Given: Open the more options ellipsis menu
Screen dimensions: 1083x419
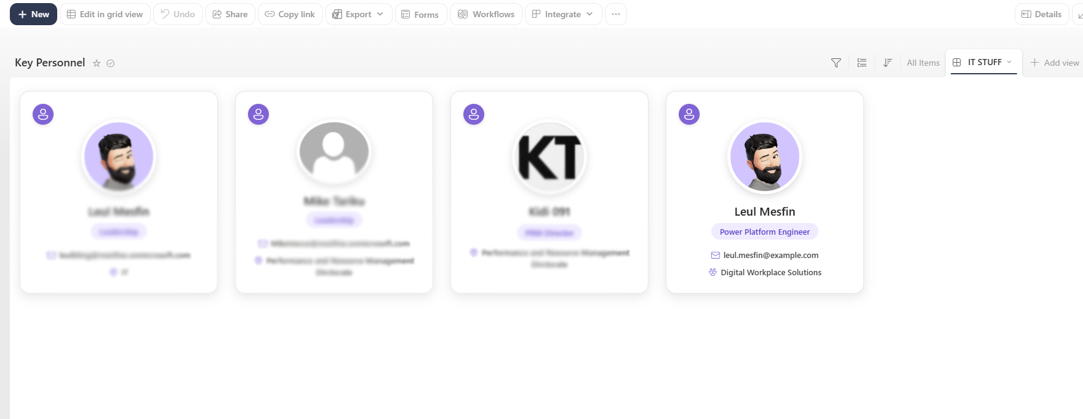Looking at the screenshot, I should [616, 14].
